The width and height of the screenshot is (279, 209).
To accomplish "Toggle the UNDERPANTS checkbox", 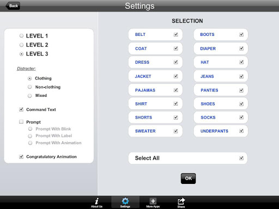I will point(241,131).
